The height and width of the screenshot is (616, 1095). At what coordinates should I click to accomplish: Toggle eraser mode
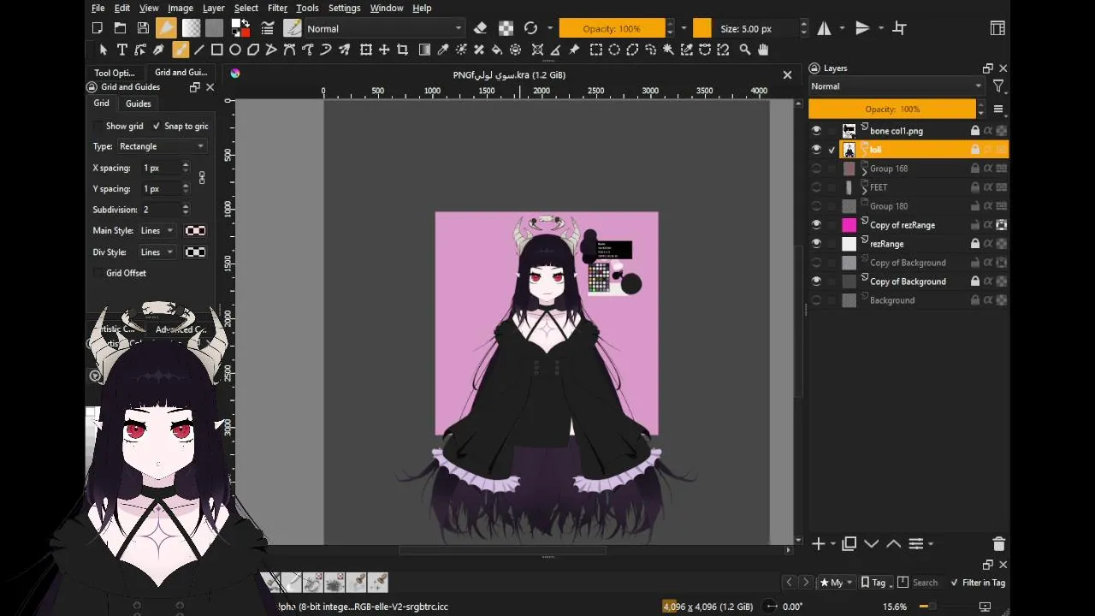[x=480, y=28]
